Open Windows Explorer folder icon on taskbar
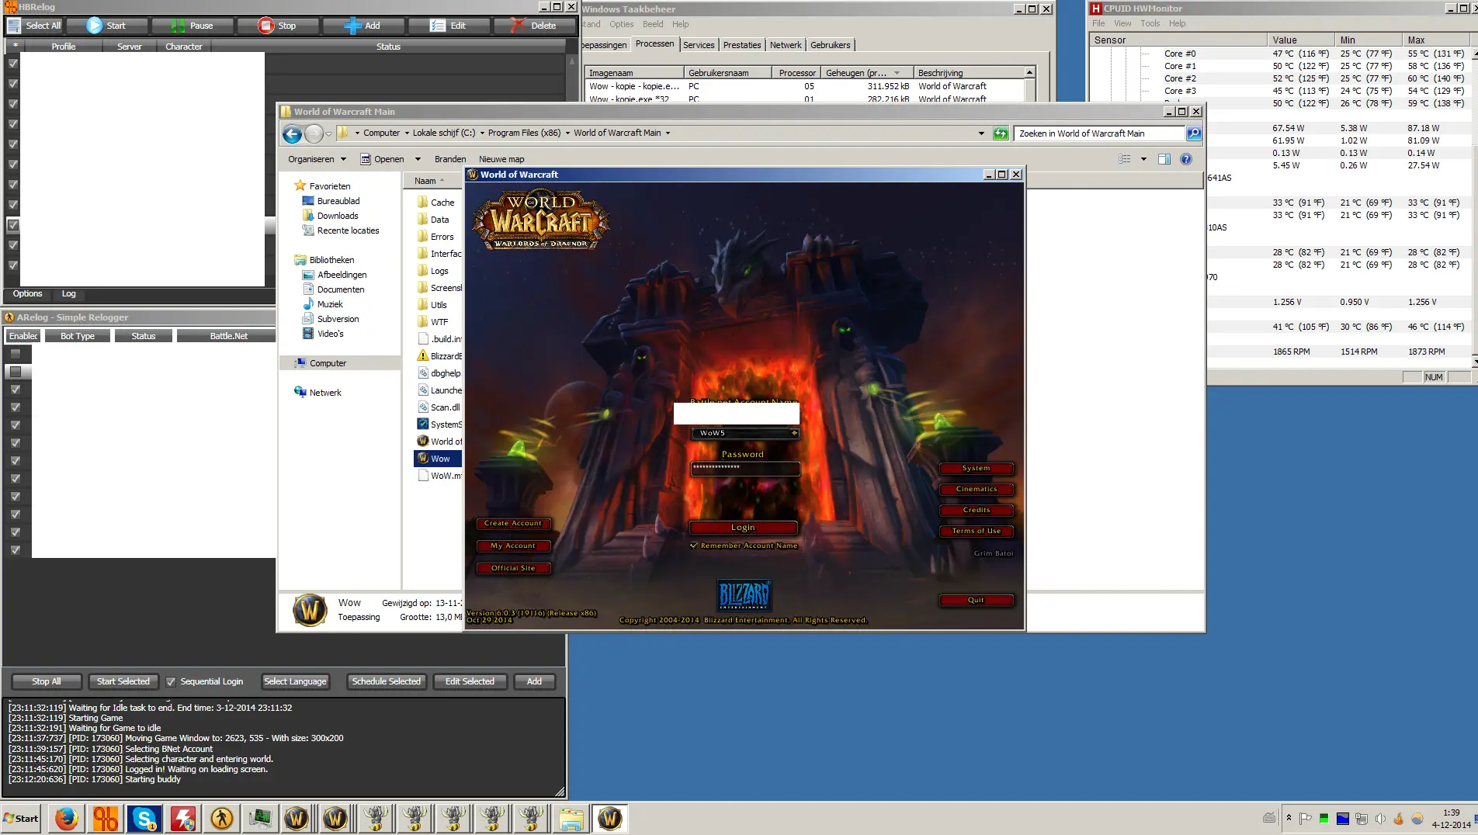 pyautogui.click(x=571, y=819)
